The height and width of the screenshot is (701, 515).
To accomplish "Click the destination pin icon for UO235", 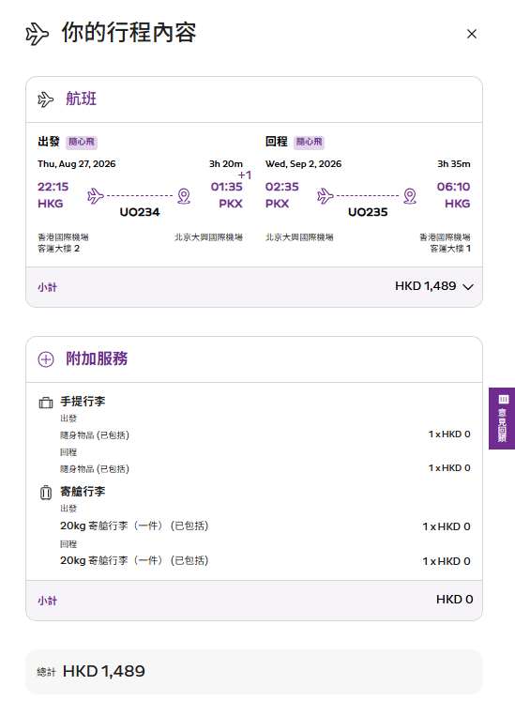I will pos(410,196).
